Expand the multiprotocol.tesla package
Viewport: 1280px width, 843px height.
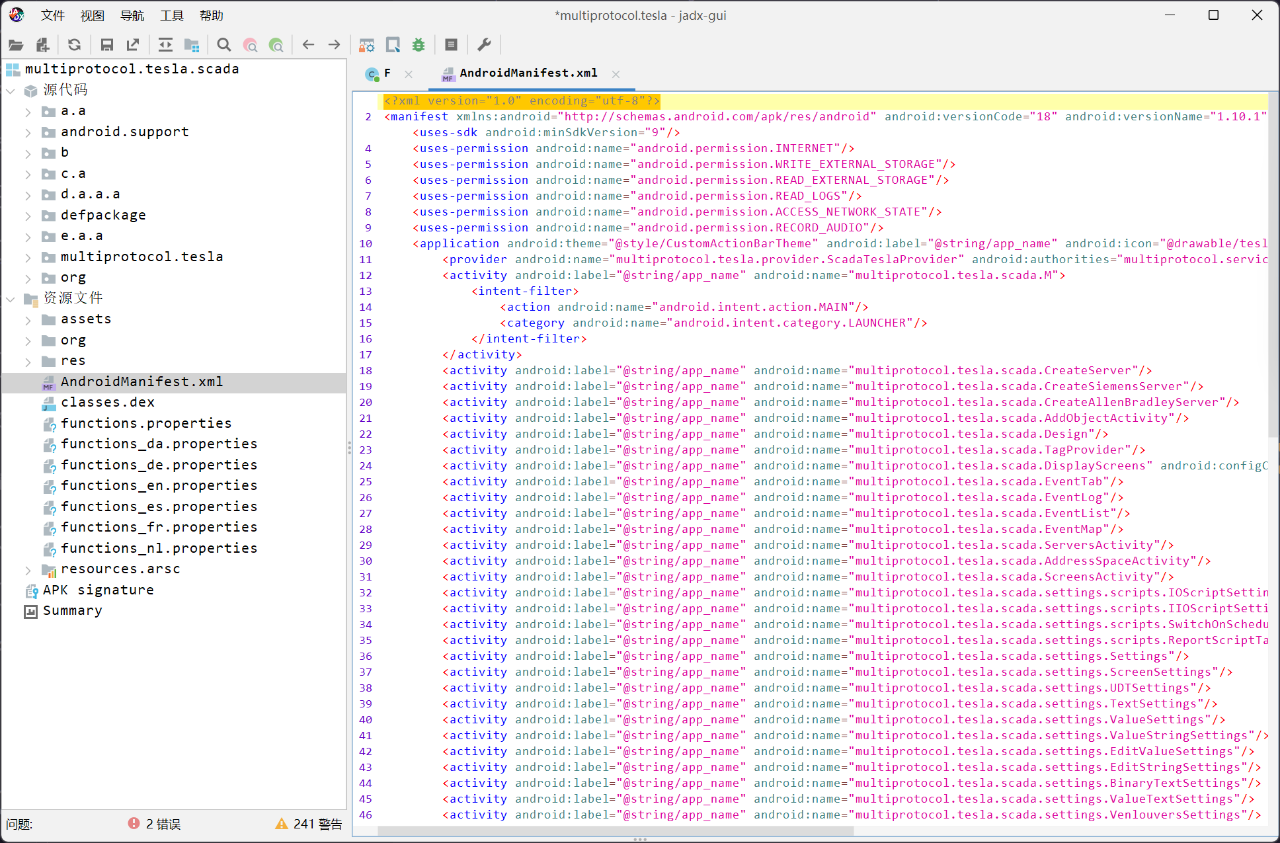(28, 257)
